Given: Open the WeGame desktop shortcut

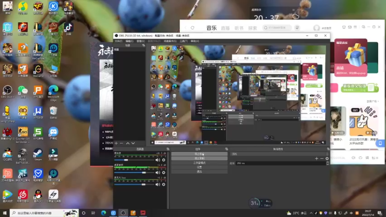Looking at the screenshot, I should pos(38,71).
